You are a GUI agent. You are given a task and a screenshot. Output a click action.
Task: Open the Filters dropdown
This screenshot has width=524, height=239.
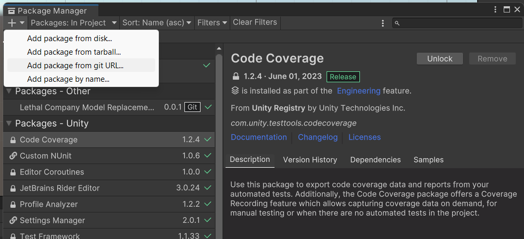point(213,23)
